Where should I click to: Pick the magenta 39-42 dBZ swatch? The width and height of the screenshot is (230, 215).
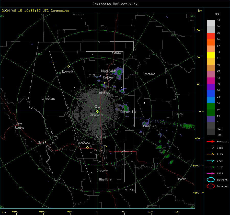(x=211, y=81)
